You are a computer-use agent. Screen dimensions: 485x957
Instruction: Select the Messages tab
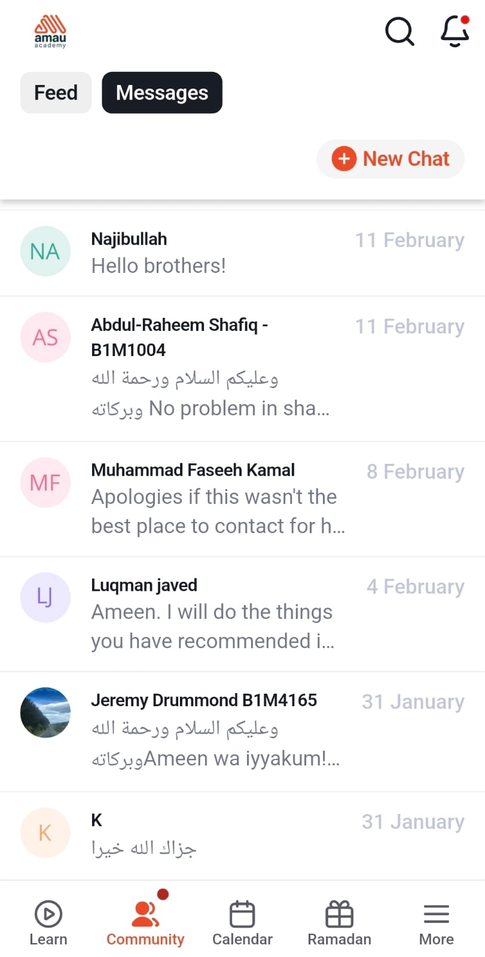[162, 93]
